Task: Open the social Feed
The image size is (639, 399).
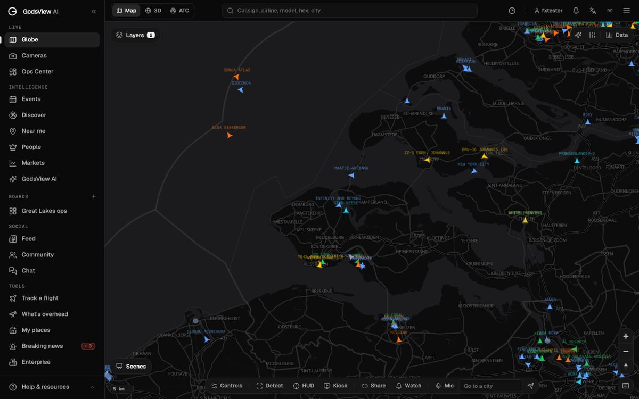Action: click(52, 239)
